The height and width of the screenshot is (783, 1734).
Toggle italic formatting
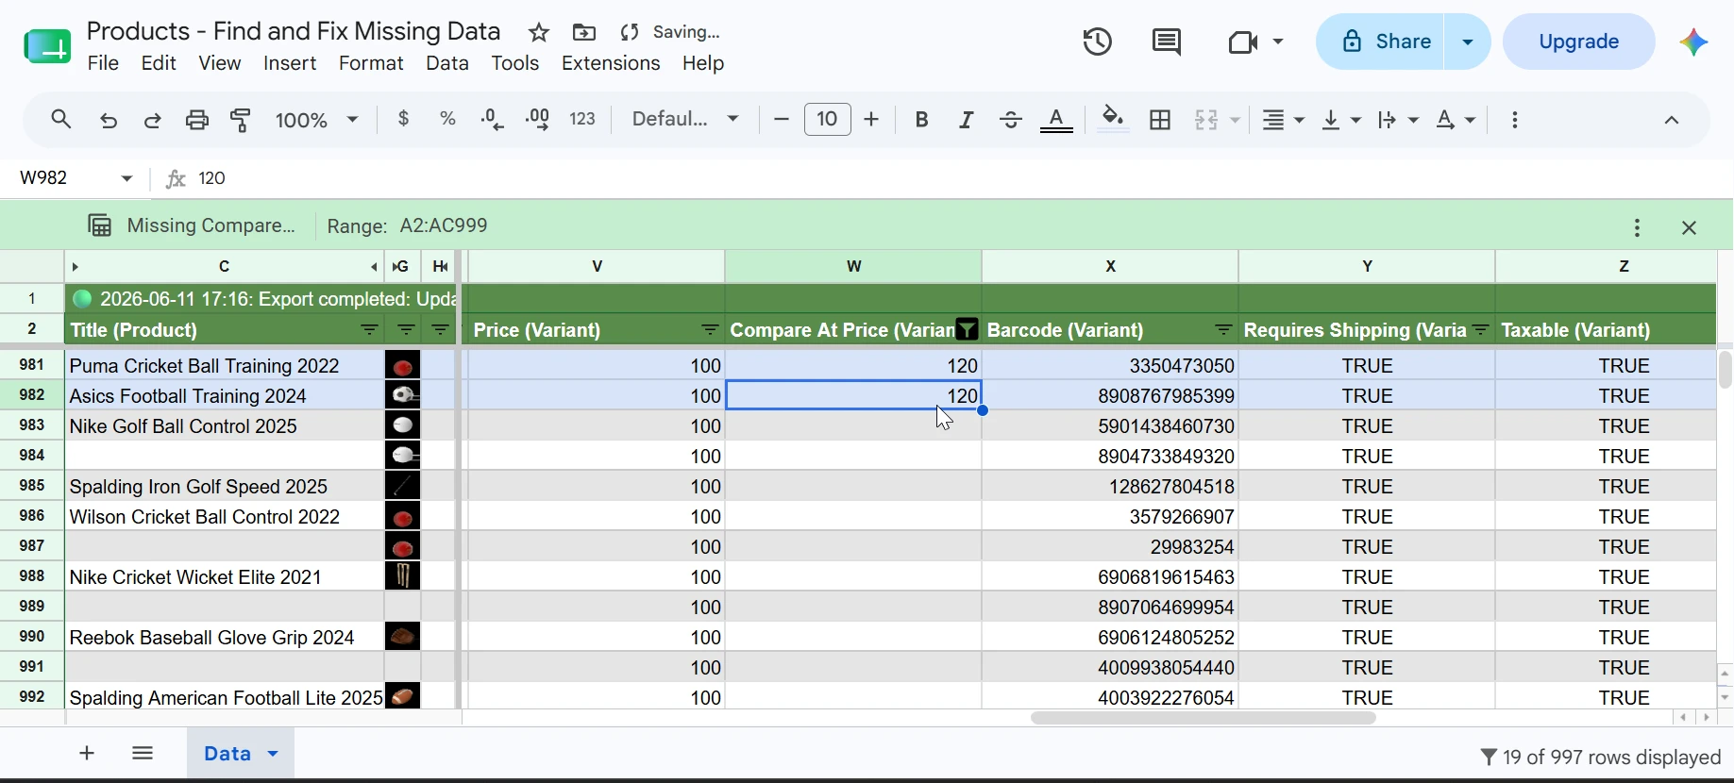[967, 120]
